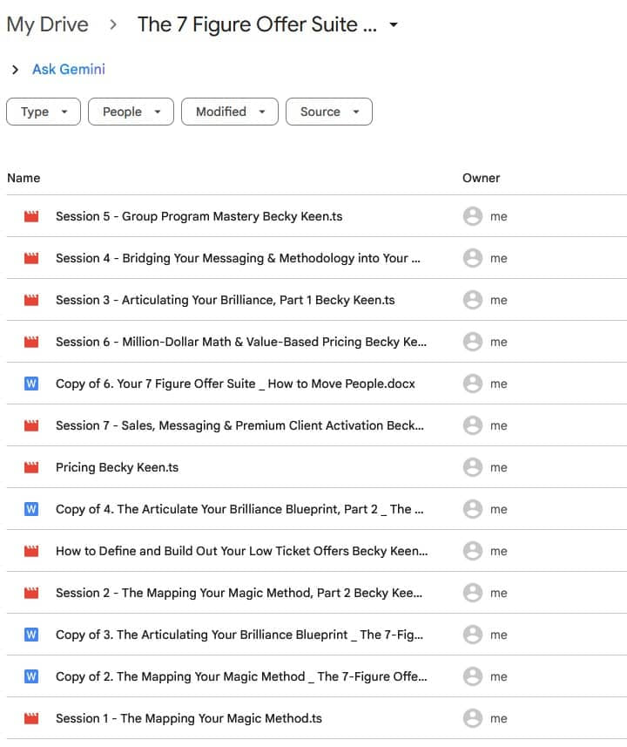Viewport: 627px width, 747px height.
Task: Navigate to My Drive breadcrumb
Action: point(47,24)
